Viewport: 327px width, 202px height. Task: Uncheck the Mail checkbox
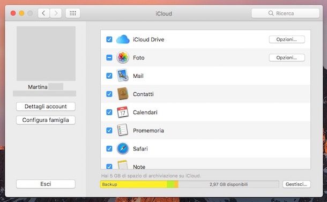[109, 76]
